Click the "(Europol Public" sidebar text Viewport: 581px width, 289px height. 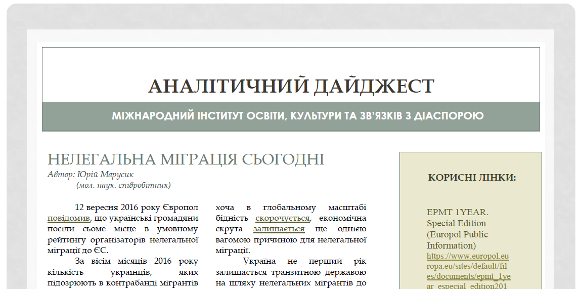click(457, 234)
